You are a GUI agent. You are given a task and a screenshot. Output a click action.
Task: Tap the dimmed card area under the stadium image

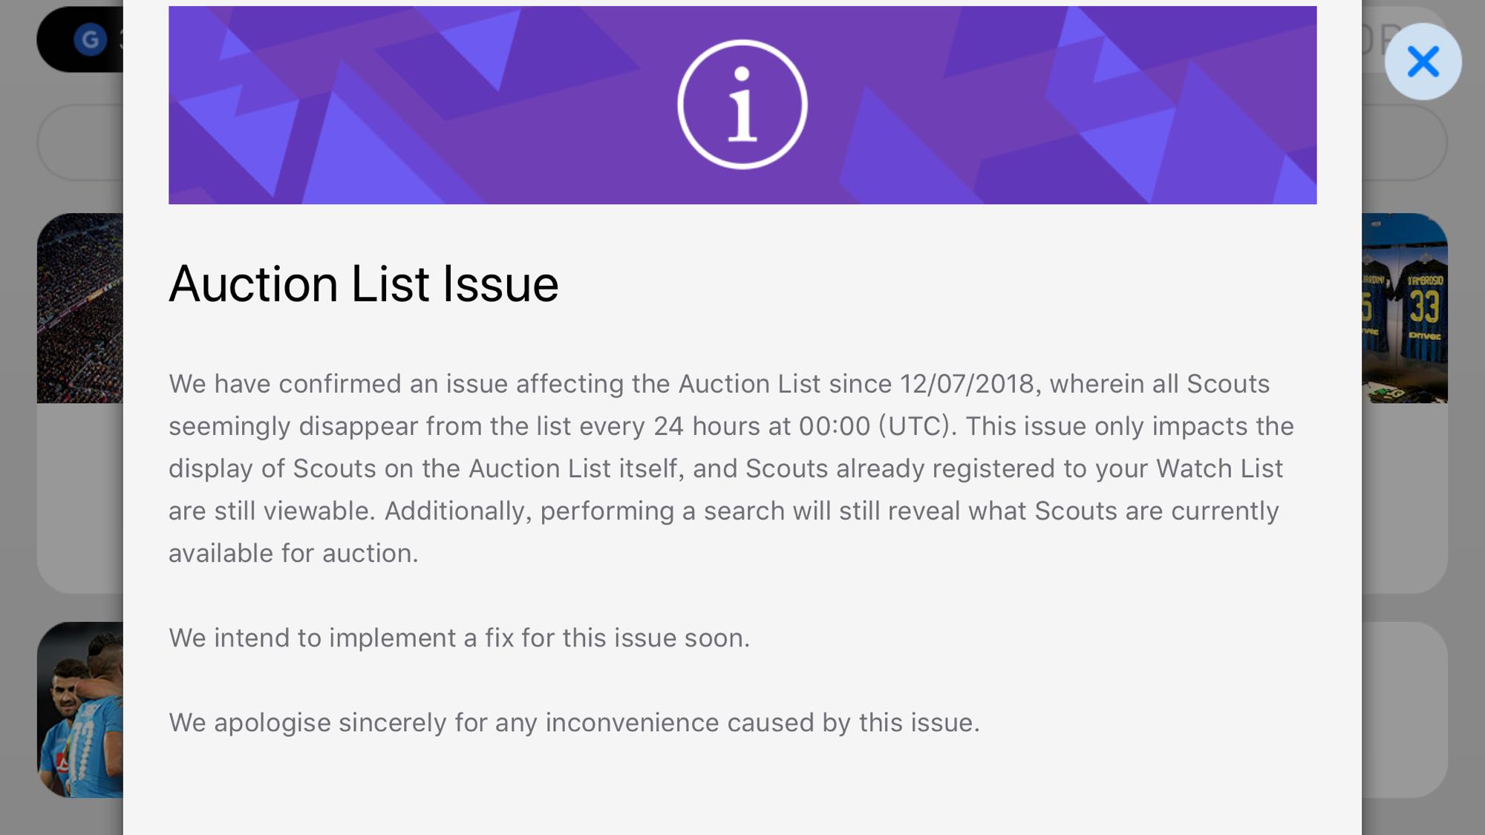point(80,497)
